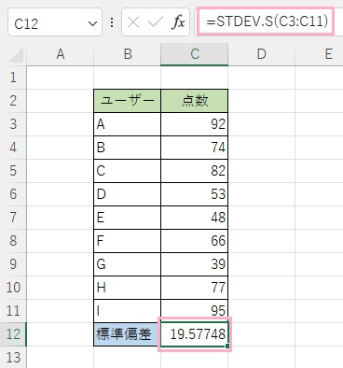Open Insert Function with the fx icon

(x=178, y=22)
